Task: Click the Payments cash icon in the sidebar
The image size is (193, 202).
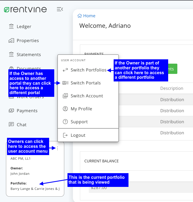Action: [x=11, y=111]
